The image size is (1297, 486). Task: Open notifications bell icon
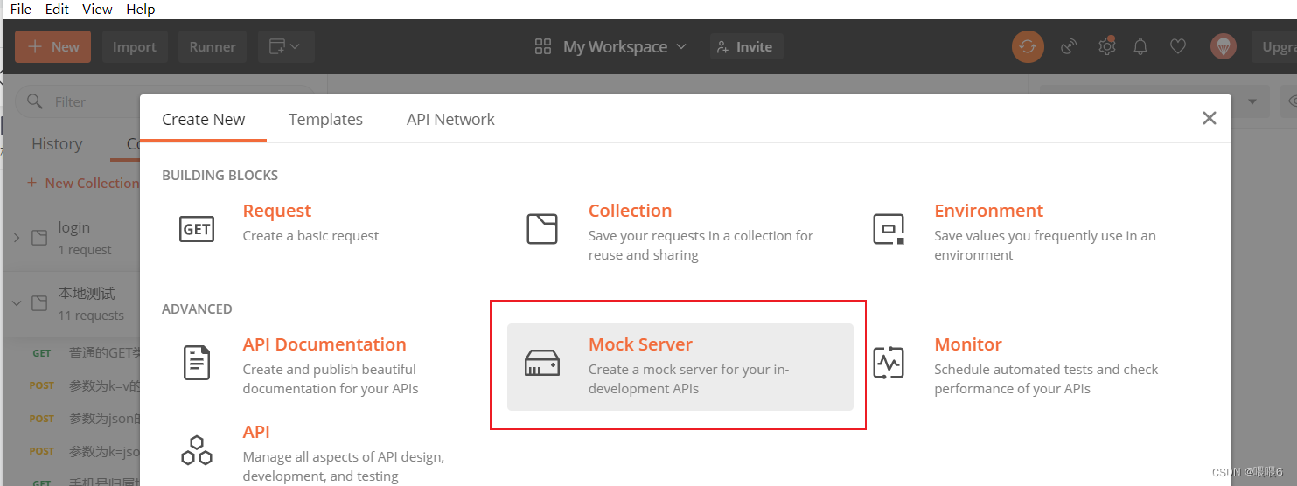[1140, 46]
